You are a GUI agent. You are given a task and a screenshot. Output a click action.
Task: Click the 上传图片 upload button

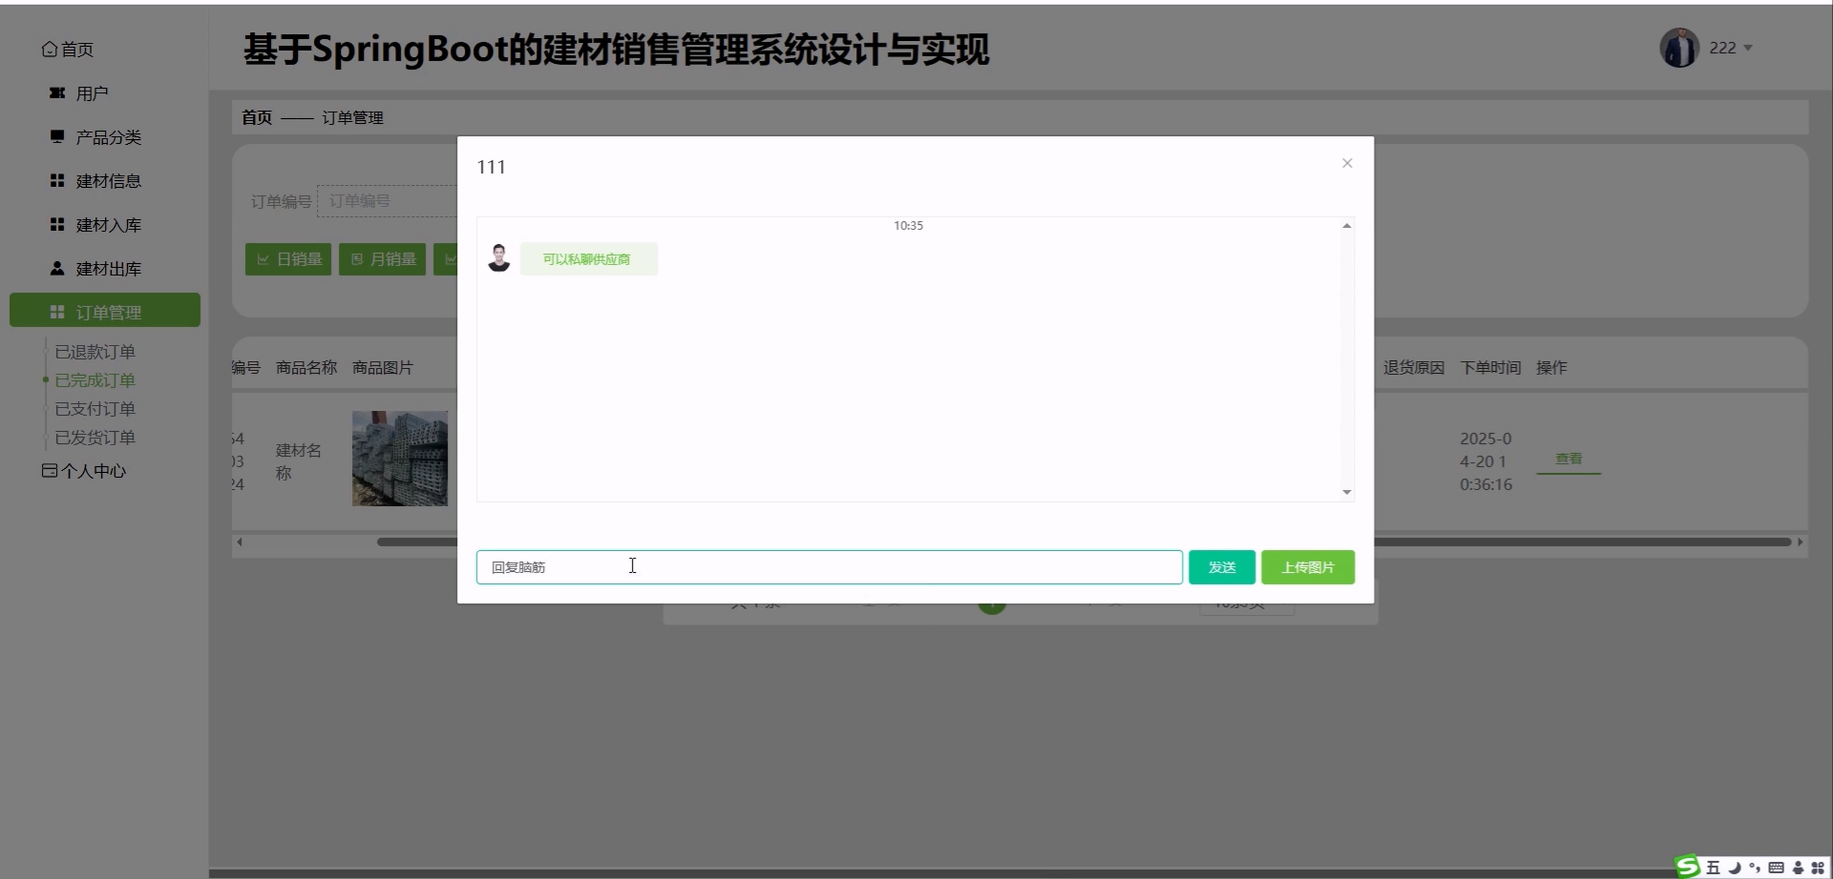pos(1307,567)
